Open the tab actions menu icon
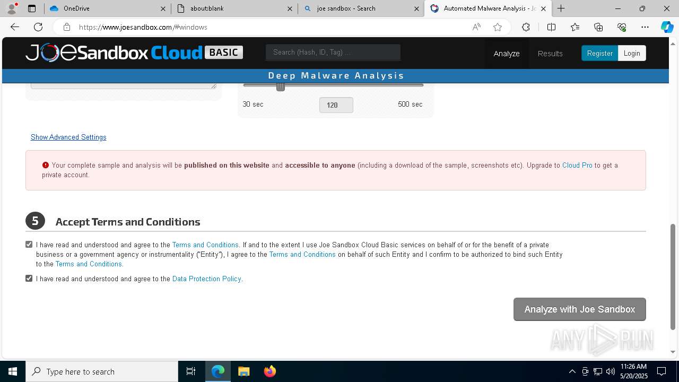Viewport: 679px width, 382px height. [32, 8]
